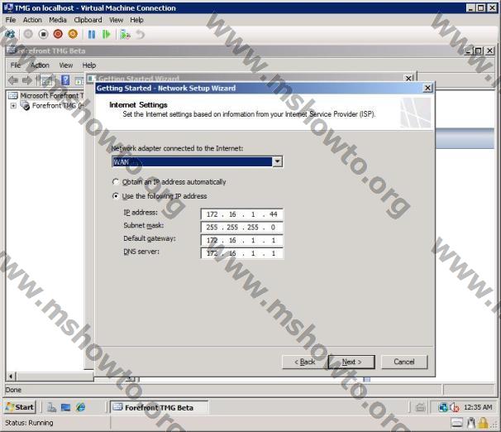Click the mouse icon in VM status bar

click(x=470, y=423)
